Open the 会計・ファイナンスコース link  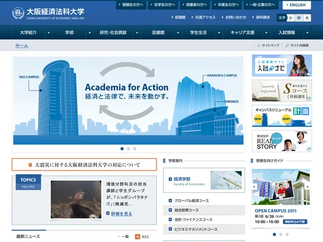(x=193, y=219)
